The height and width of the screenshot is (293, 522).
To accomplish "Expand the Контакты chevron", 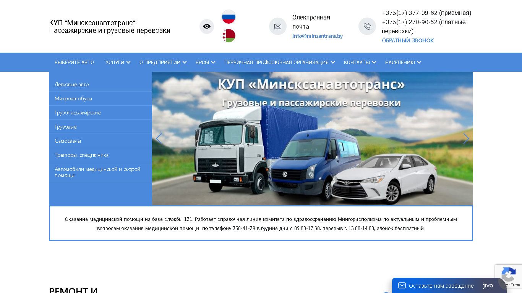I will [374, 62].
